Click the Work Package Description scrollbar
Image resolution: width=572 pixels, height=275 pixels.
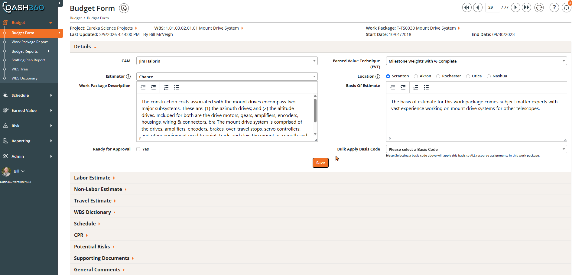tap(315, 111)
